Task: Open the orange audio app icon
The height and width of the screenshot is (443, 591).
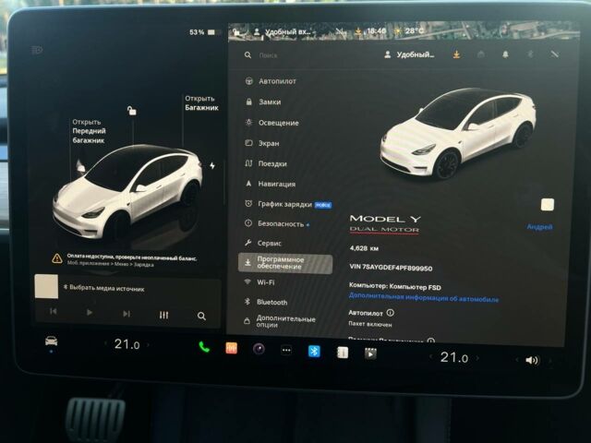Action: 232,348
